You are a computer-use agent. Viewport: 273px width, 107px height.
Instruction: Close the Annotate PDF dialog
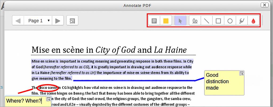(x=264, y=5)
